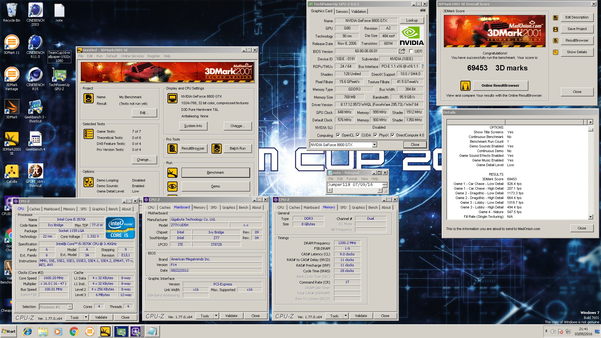Screen dimensions: 601x338
Task: Click the Save Project button
Action: (577, 29)
